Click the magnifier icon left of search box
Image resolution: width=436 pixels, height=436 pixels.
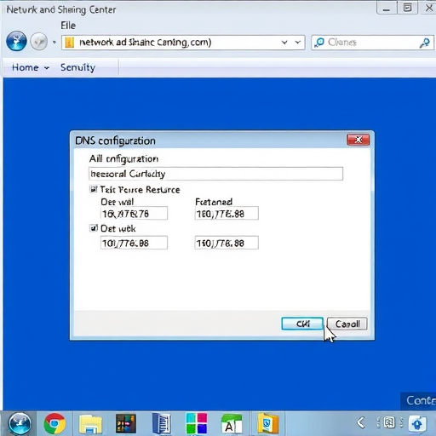tap(319, 43)
